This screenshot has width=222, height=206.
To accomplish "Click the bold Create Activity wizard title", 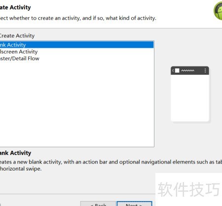I will click(15, 7).
